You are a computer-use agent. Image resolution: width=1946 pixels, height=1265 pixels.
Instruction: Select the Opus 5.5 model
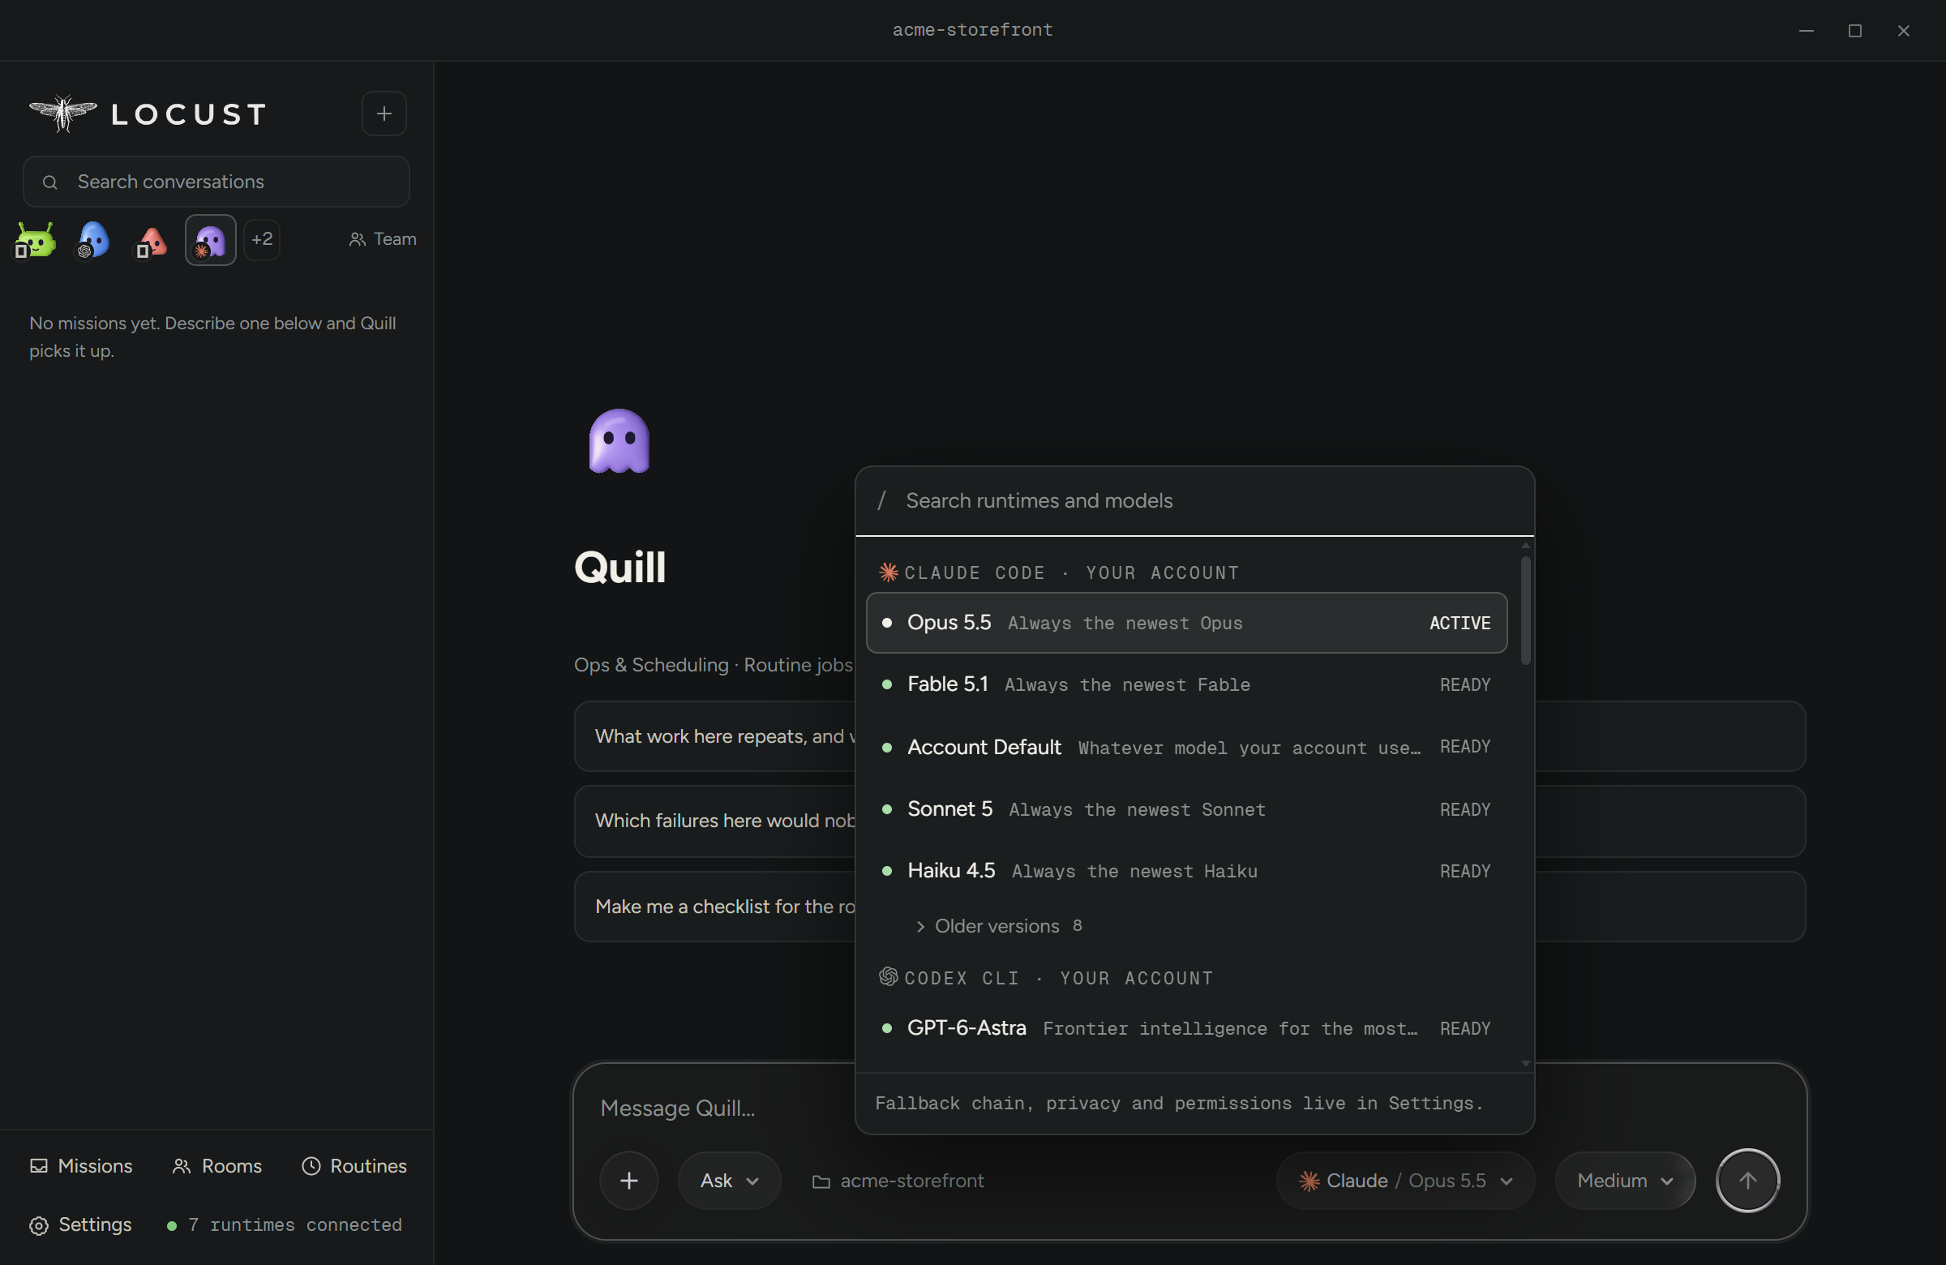point(1186,623)
